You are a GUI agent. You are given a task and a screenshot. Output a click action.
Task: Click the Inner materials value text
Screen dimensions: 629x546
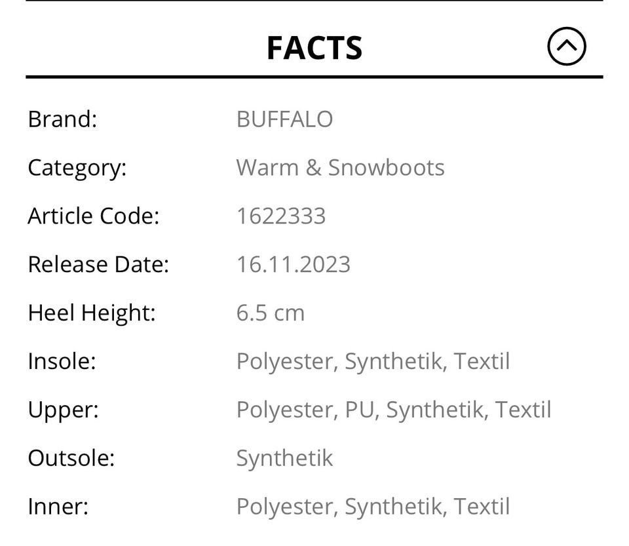pos(373,507)
